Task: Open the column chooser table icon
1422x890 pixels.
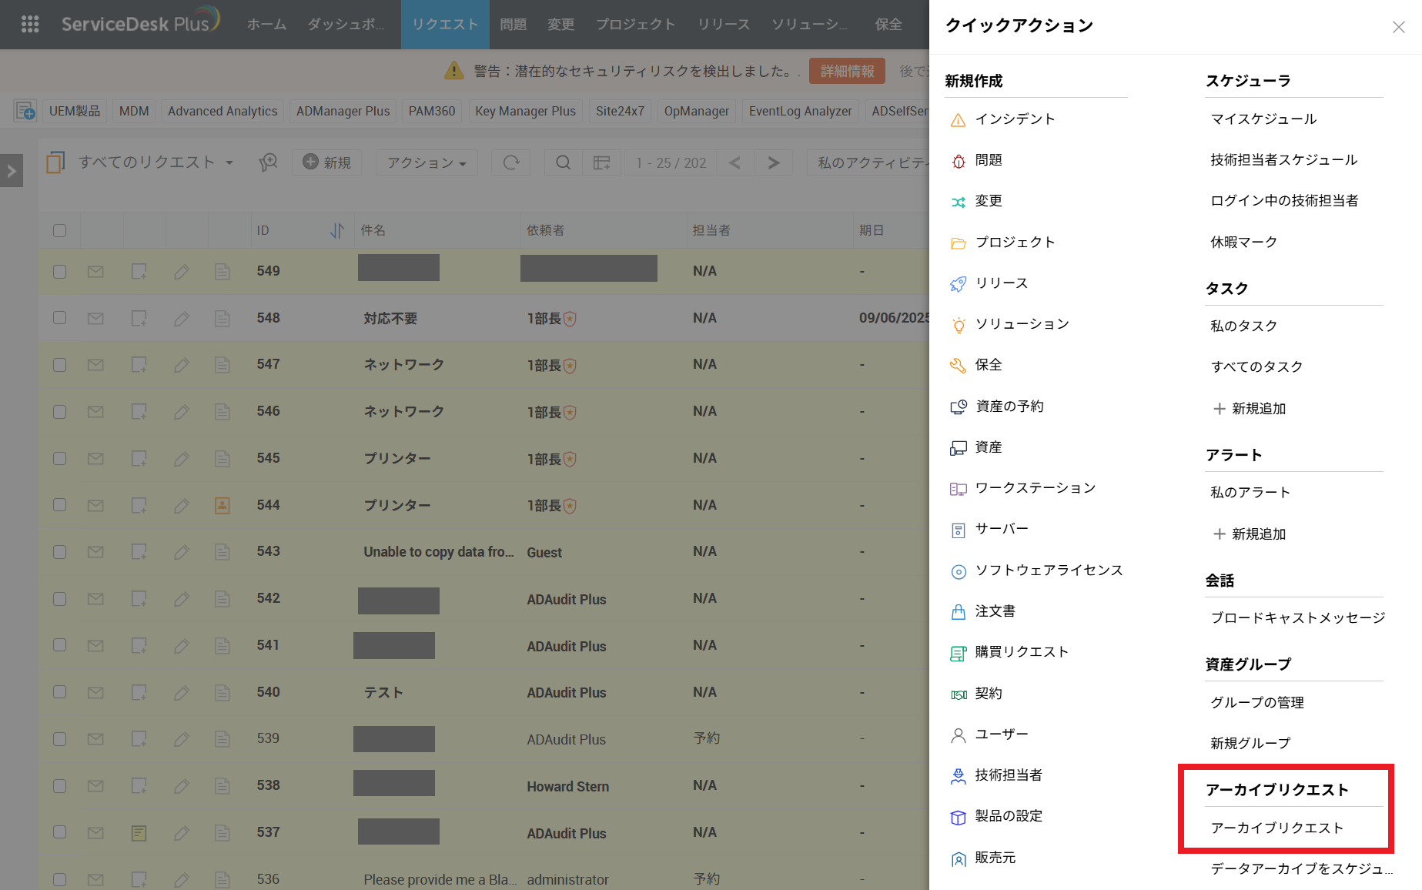Action: [x=601, y=162]
